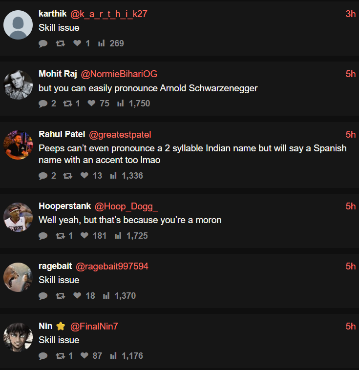Visit @greatestpatel profile handle

point(120,134)
